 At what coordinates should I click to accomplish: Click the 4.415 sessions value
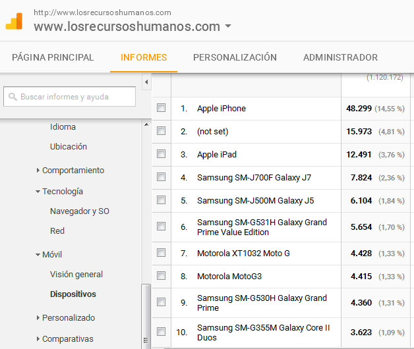click(x=361, y=276)
